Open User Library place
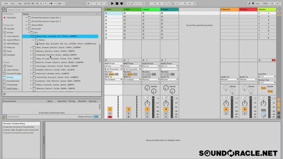The width and height of the screenshot is (283, 159). click(x=13, y=70)
